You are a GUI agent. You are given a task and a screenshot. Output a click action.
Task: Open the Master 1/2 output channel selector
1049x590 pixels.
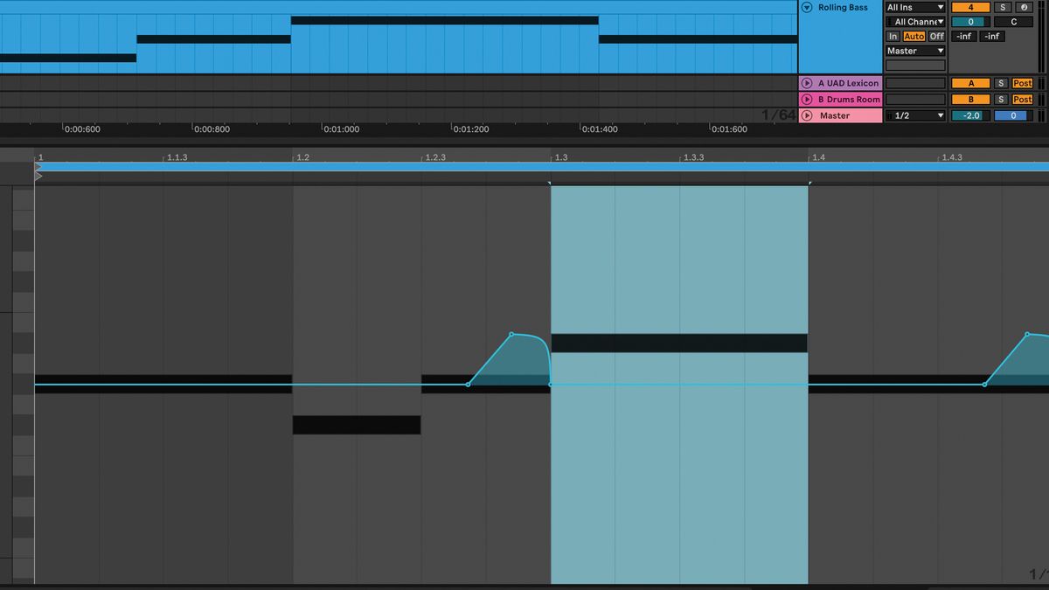(x=915, y=115)
